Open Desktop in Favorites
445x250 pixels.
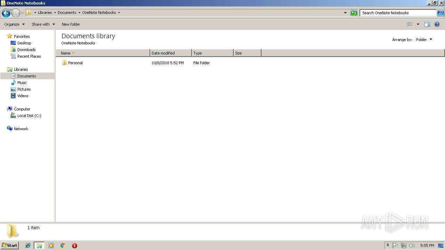pyautogui.click(x=24, y=43)
